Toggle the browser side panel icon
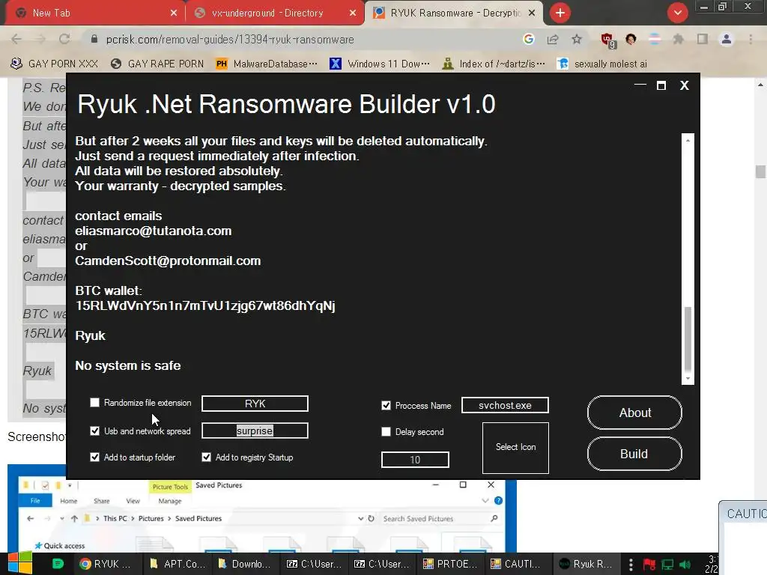Image resolution: width=767 pixels, height=575 pixels. click(x=703, y=39)
